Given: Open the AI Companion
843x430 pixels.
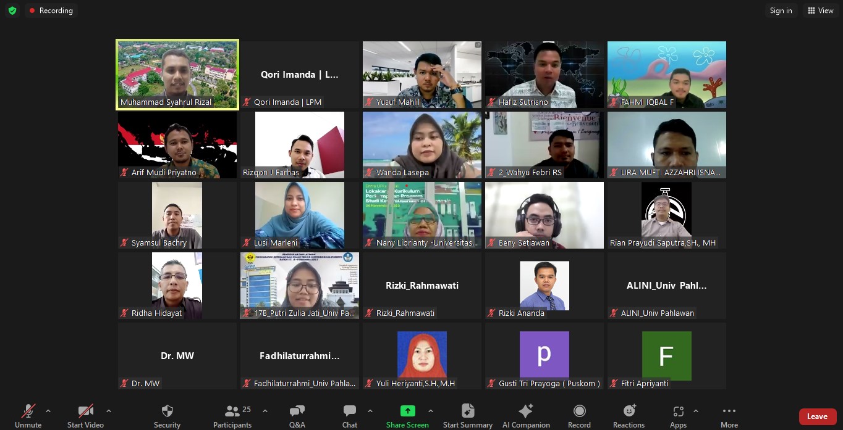Looking at the screenshot, I should click(526, 411).
